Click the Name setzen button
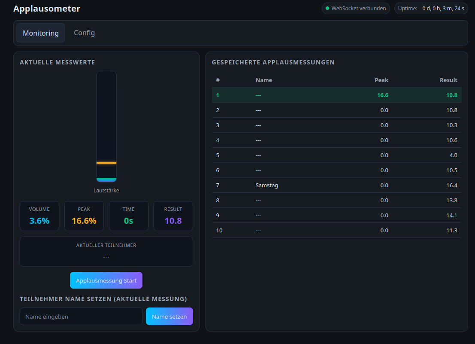This screenshot has width=475, height=344. click(169, 317)
